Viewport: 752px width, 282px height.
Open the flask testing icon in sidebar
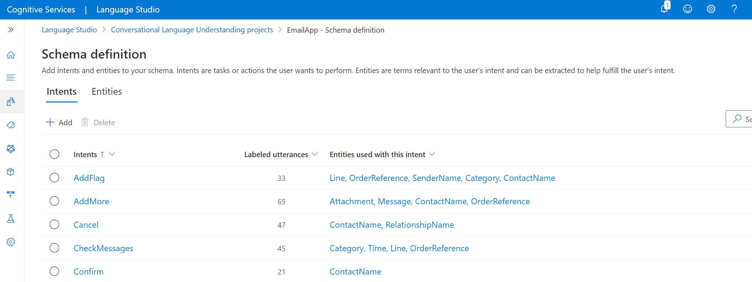11,219
